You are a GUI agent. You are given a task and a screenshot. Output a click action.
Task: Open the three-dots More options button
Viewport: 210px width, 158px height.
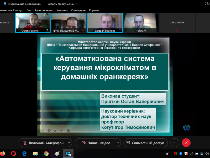(x=175, y=143)
